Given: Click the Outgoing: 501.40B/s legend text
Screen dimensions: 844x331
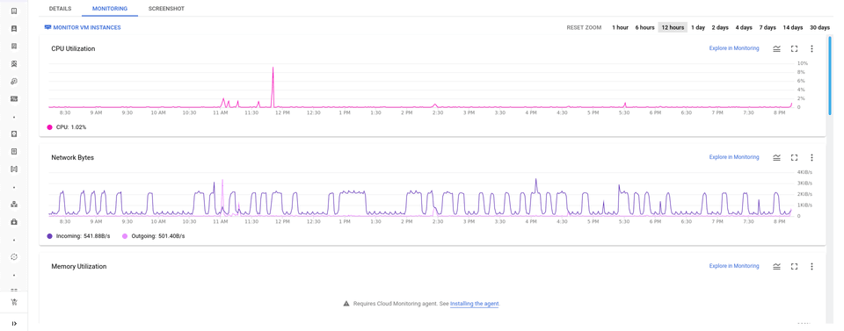Looking at the screenshot, I should [157, 236].
